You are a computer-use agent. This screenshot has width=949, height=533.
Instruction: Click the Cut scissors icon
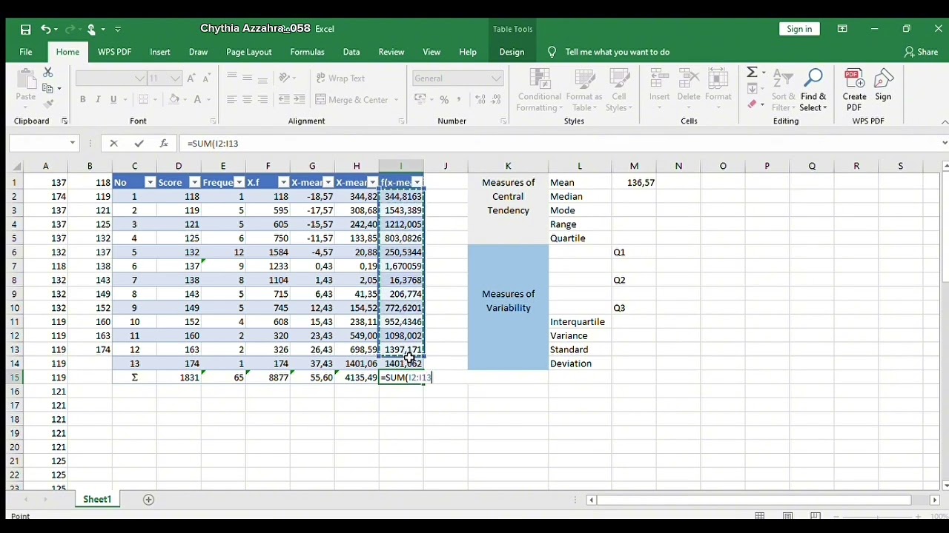48,73
